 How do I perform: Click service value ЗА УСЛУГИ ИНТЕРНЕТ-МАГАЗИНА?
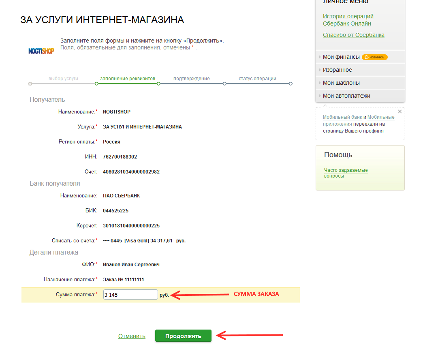click(143, 127)
